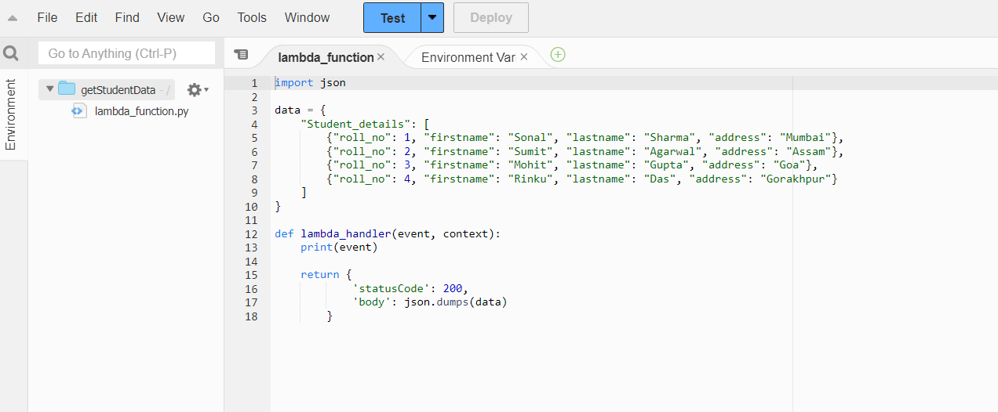Open the View menu
998x412 pixels.
pos(170,17)
